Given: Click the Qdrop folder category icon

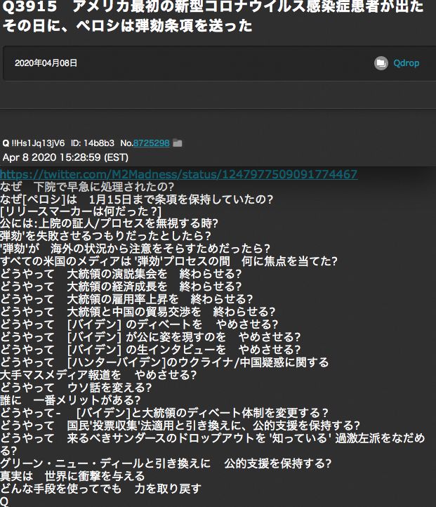Looking at the screenshot, I should (x=381, y=63).
